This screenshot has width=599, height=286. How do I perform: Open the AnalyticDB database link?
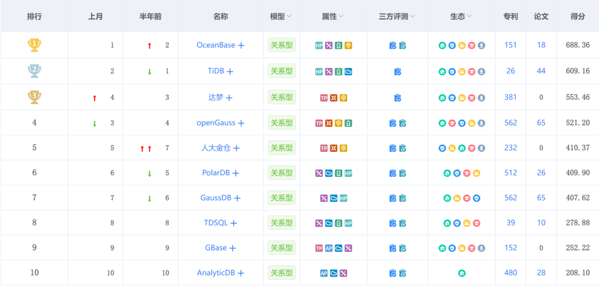216,273
